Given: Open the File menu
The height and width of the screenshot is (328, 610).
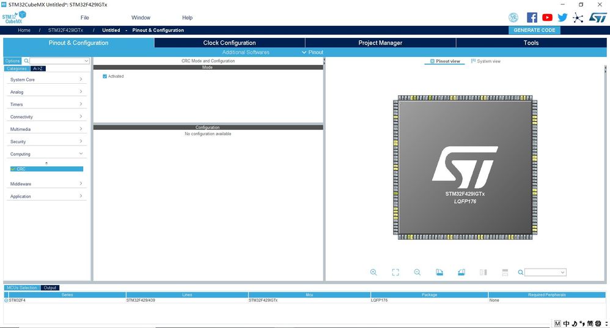Looking at the screenshot, I should pyautogui.click(x=85, y=18).
